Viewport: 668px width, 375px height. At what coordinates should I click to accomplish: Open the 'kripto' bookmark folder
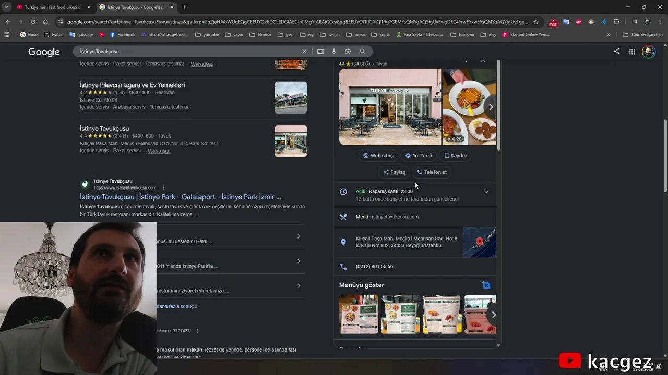coord(380,35)
